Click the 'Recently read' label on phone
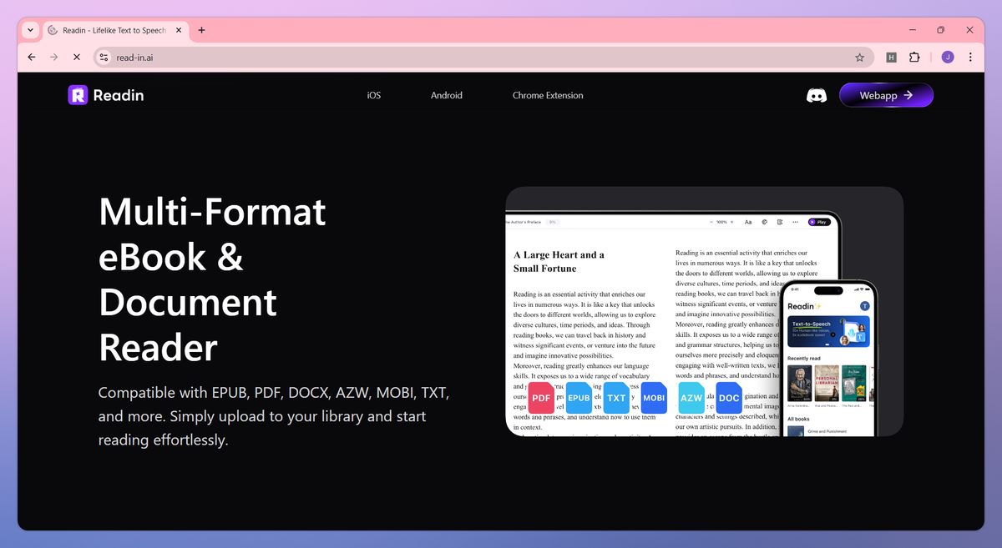The width and height of the screenshot is (1002, 548). coord(803,358)
